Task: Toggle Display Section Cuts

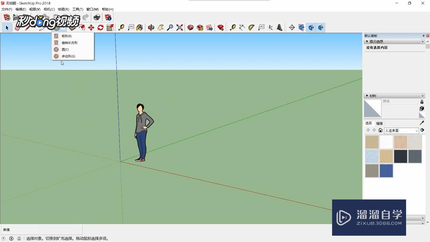Action: click(311, 28)
